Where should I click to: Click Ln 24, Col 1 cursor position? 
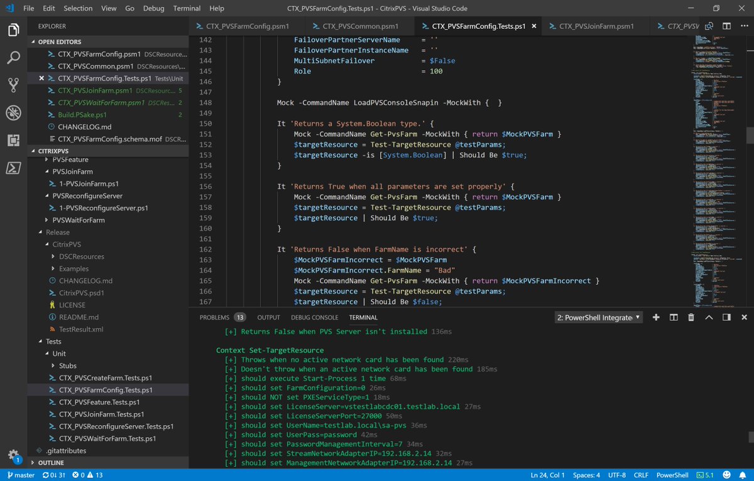click(x=548, y=475)
